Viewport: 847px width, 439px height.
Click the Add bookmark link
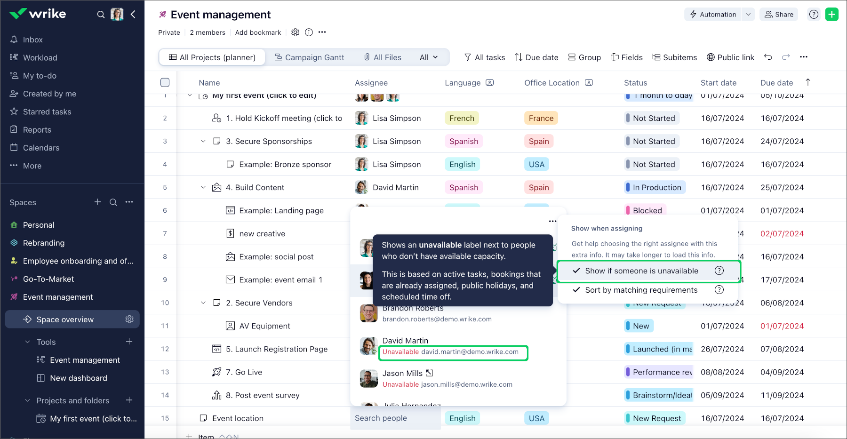(x=258, y=32)
